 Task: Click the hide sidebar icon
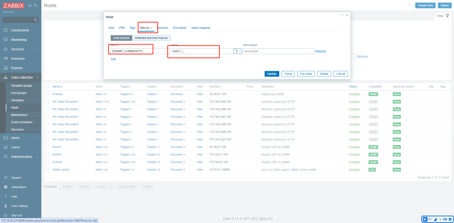(35, 5)
